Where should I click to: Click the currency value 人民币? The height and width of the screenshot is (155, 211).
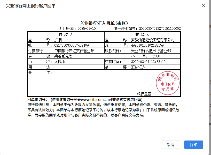60,62
